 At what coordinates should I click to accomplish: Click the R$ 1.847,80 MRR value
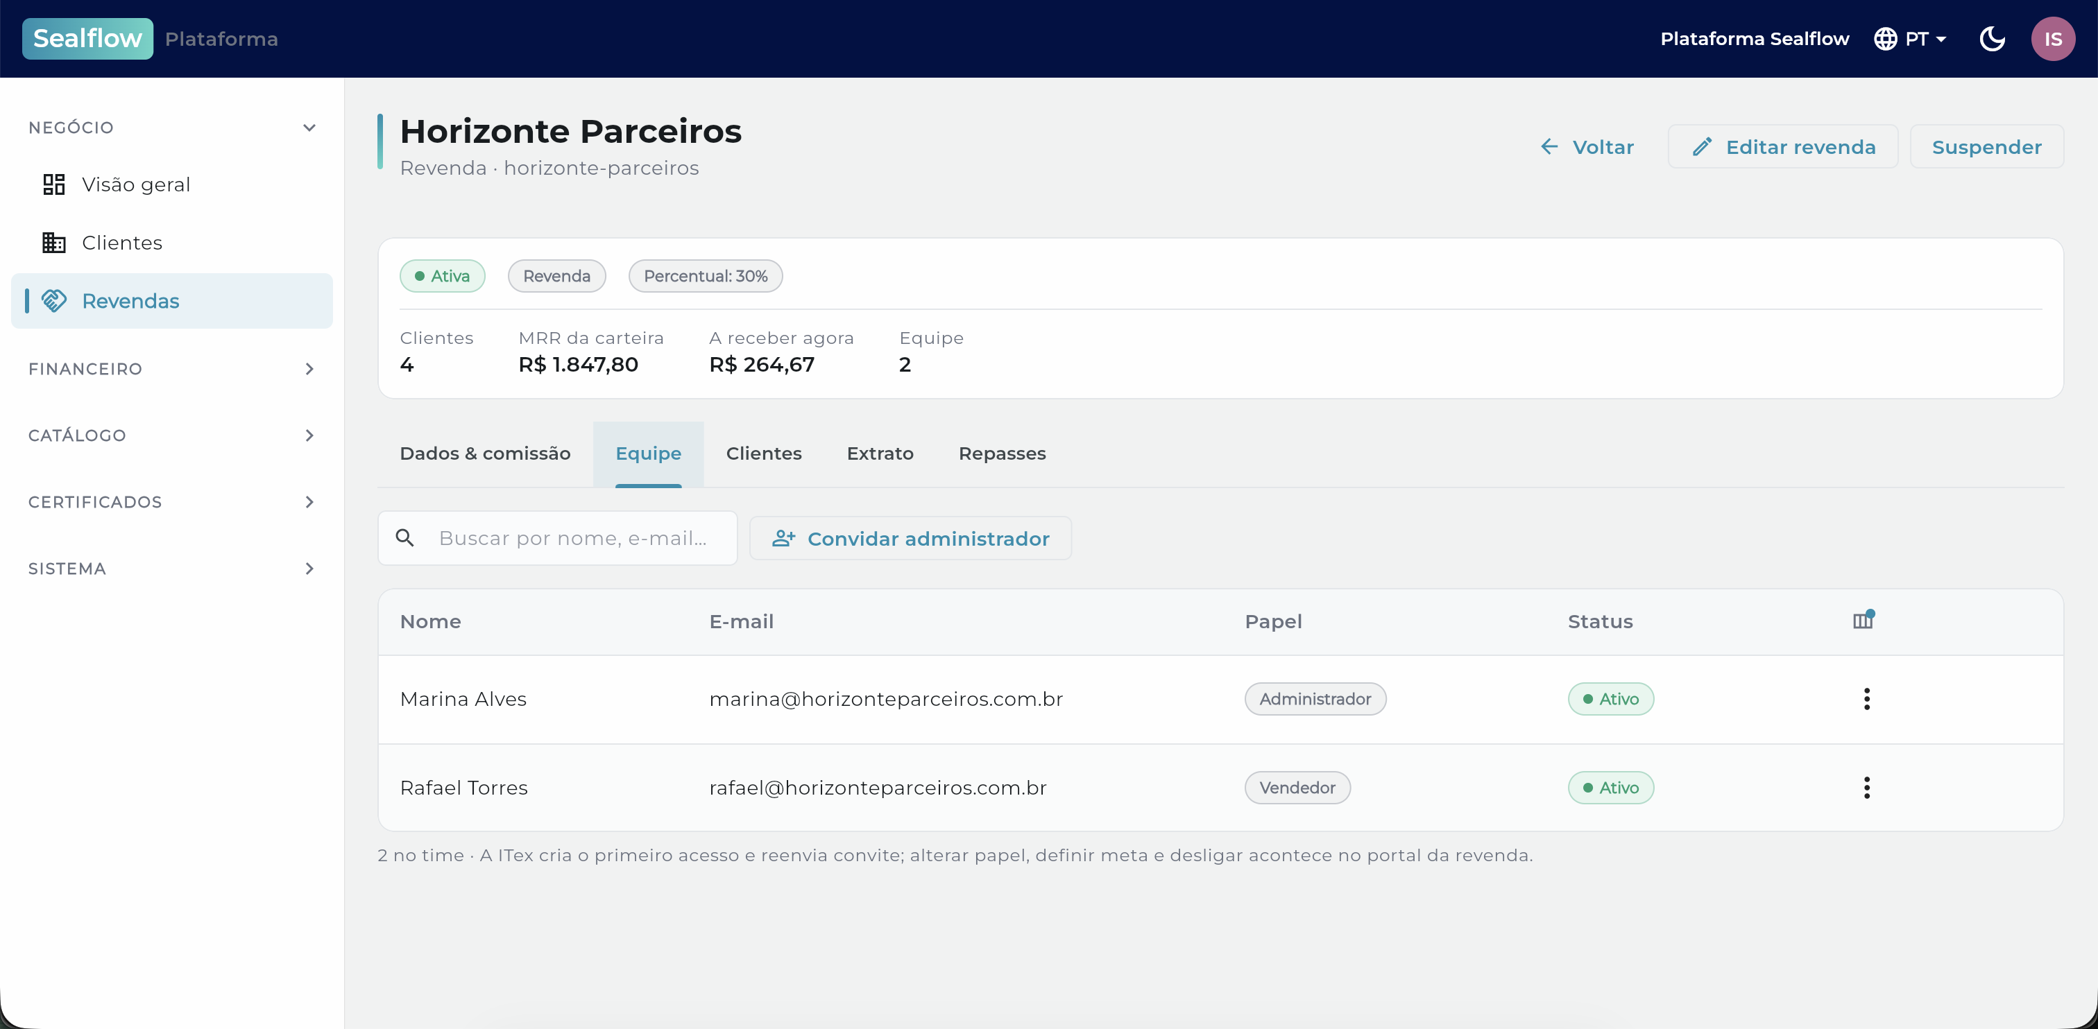pos(577,364)
